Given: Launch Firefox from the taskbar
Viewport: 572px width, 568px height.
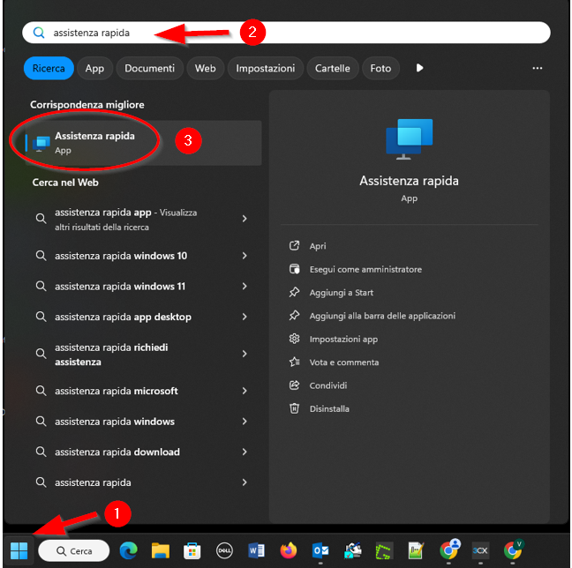Looking at the screenshot, I should (288, 550).
